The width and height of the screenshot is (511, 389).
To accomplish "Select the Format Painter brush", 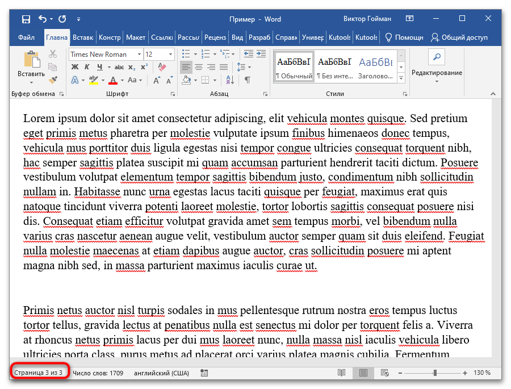I will (53, 80).
